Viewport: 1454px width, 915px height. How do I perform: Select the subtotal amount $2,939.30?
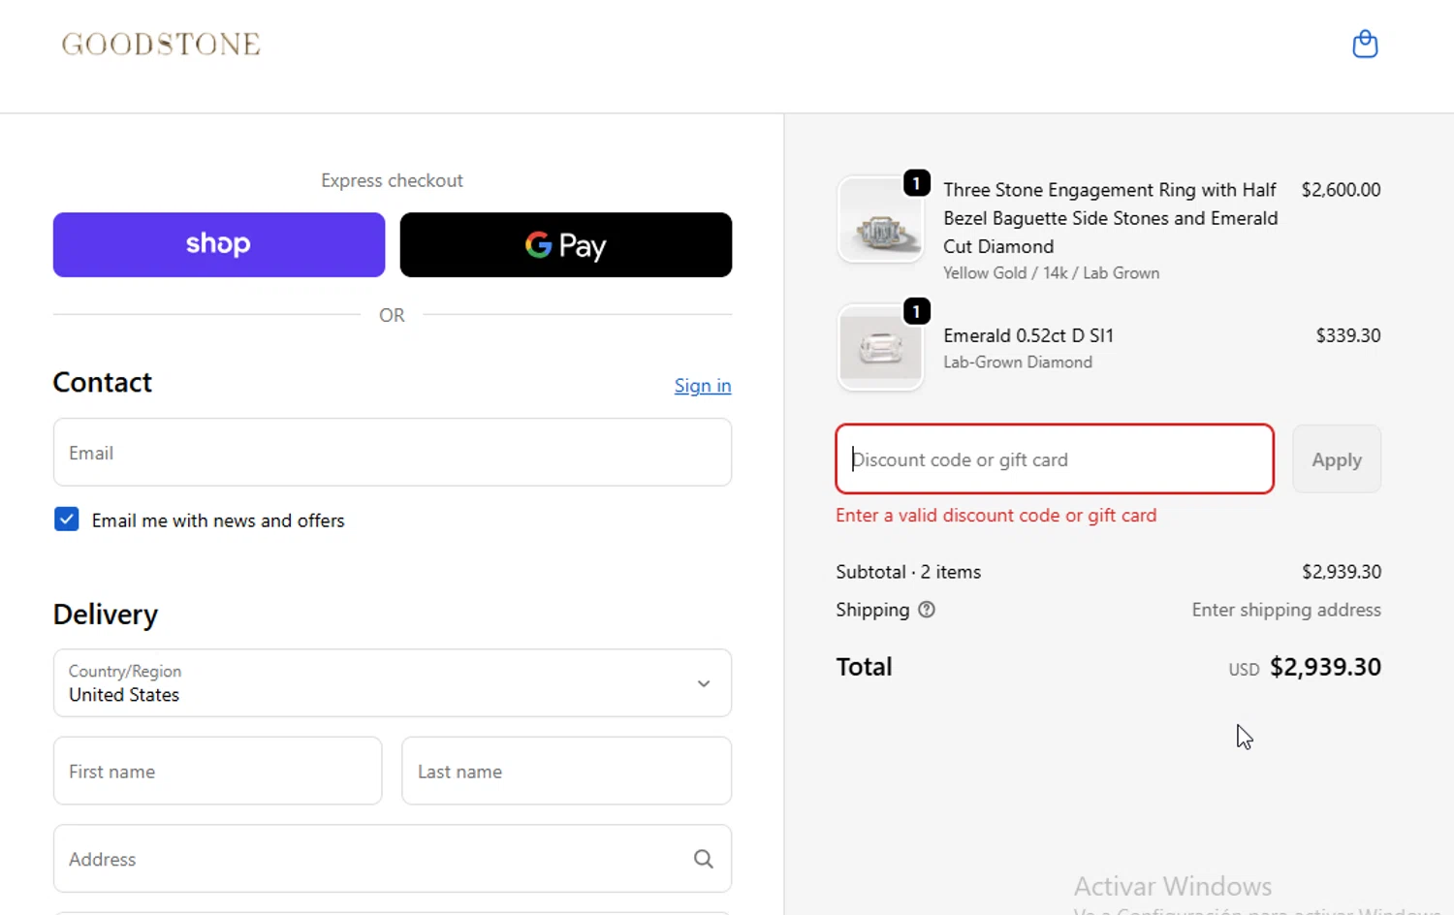(1342, 572)
